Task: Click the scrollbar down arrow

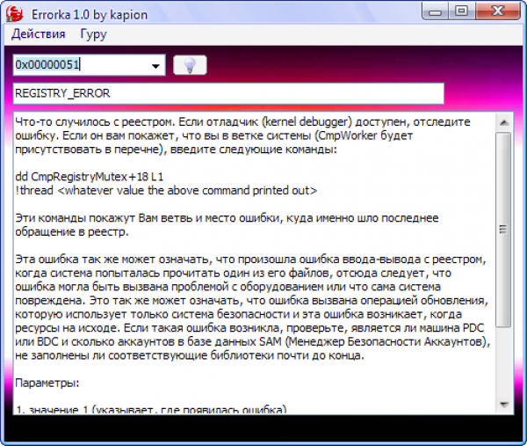Action: 503,404
